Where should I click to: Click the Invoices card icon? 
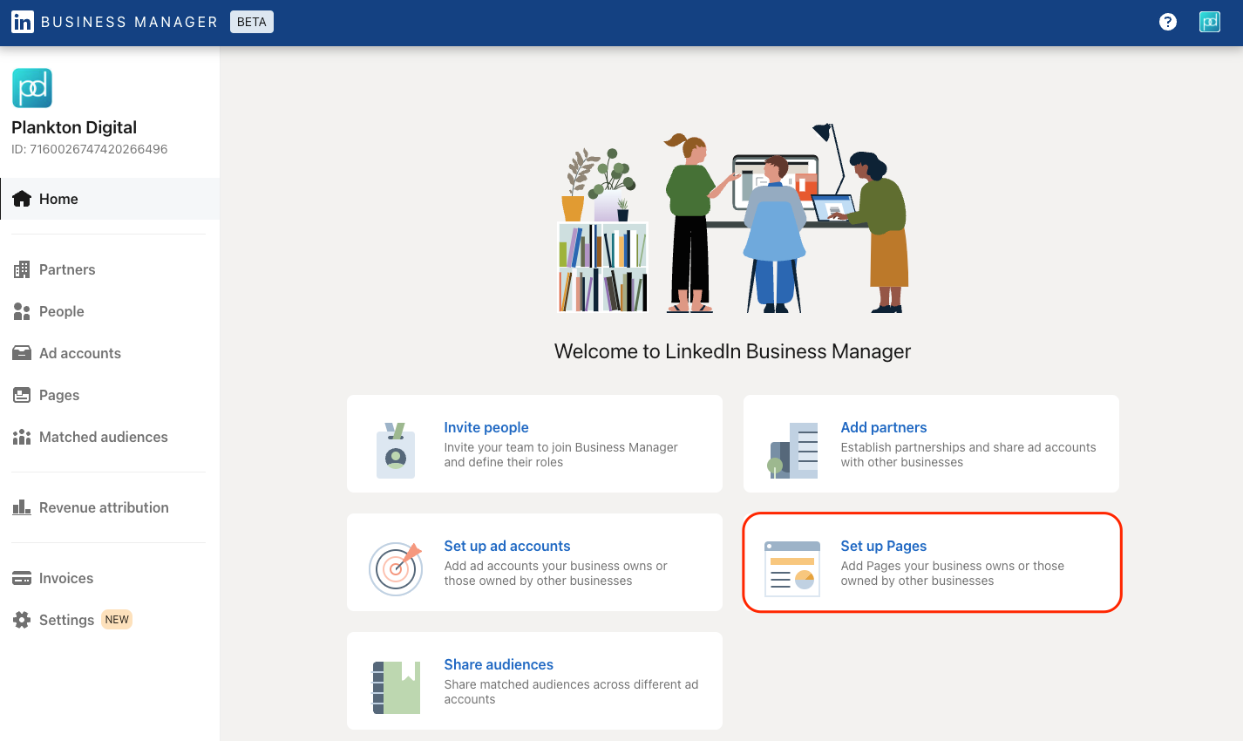coord(21,577)
